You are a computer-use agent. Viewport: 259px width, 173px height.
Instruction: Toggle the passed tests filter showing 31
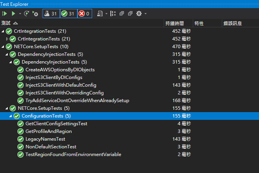pyautogui.click(x=69, y=13)
